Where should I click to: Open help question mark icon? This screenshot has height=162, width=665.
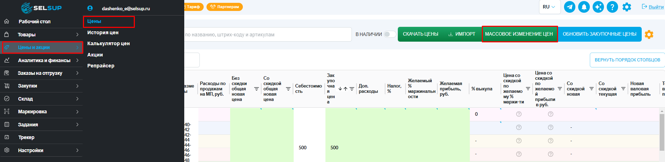tap(612, 7)
